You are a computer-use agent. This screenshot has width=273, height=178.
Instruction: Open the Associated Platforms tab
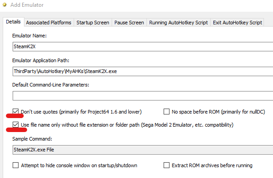tap(48, 23)
